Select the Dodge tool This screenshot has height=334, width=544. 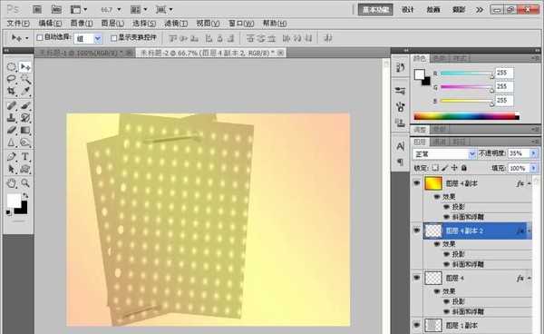(25, 142)
